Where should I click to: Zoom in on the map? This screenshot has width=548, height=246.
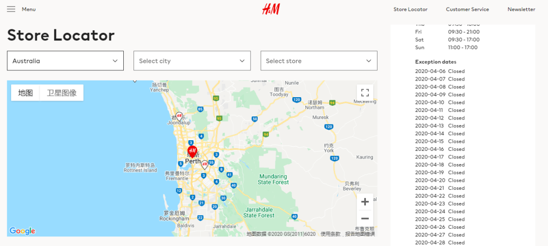[365, 202]
